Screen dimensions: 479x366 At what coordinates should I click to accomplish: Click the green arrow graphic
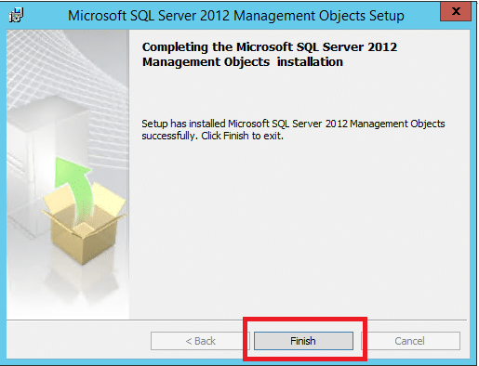[73, 190]
